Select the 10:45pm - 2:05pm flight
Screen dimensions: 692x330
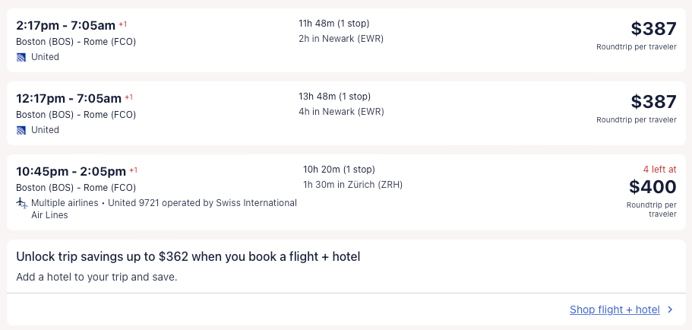[71, 171]
